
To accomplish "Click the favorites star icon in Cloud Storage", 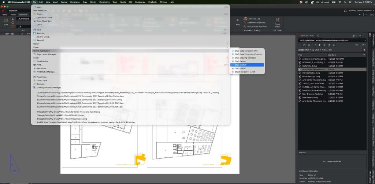I will click(x=334, y=45).
